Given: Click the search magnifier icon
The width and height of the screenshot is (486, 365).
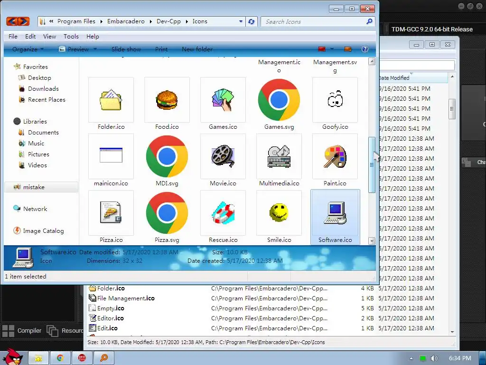Looking at the screenshot, I should tap(369, 21).
